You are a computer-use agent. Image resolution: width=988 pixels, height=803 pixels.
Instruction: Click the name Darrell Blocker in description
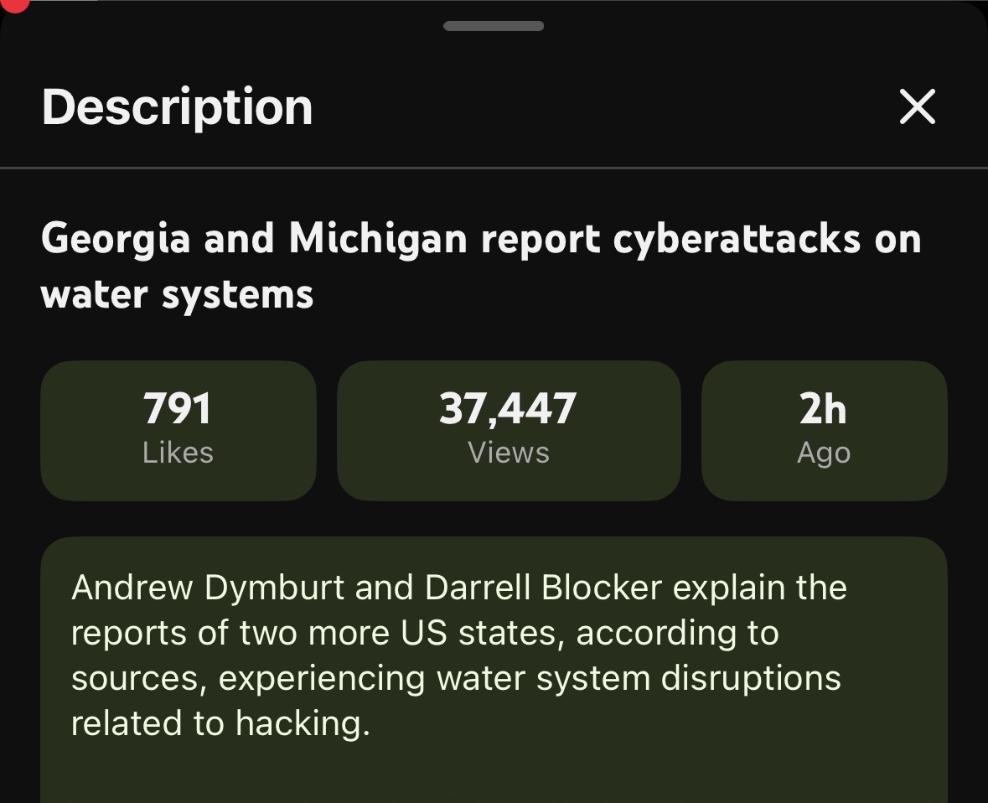coord(543,588)
